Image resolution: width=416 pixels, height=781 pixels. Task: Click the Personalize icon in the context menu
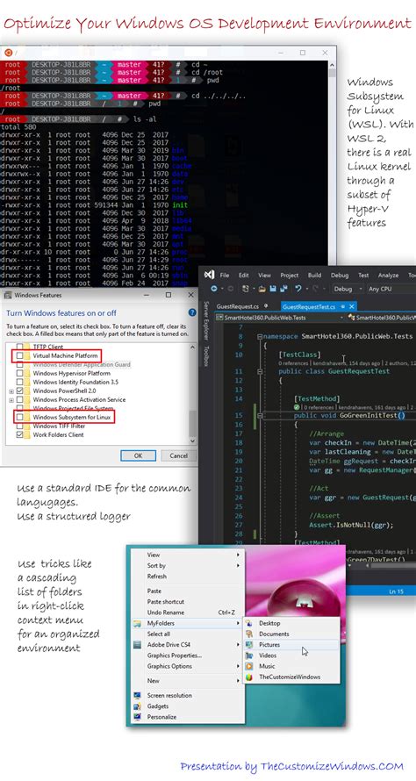pyautogui.click(x=138, y=717)
